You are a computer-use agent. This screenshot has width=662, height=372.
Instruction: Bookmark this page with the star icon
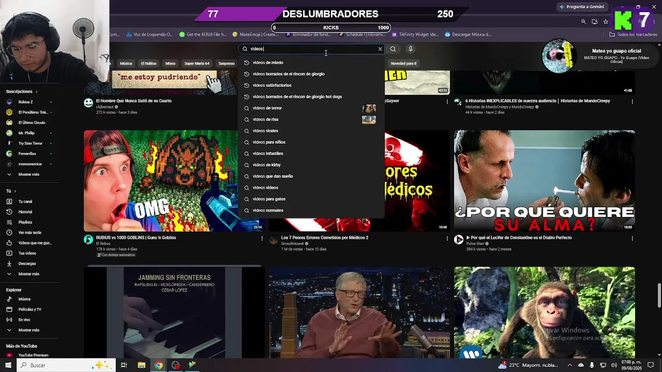[606, 22]
